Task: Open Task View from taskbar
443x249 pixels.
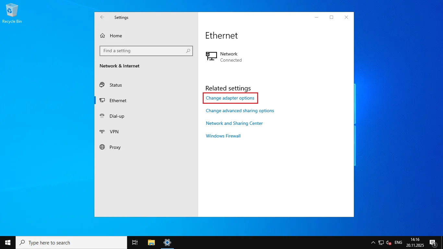Action: (135, 243)
